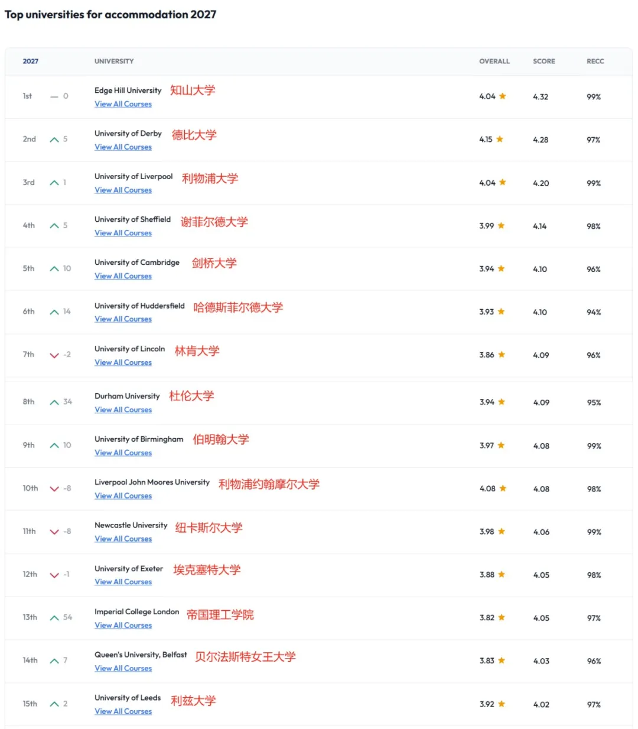Click the star icon beside Queen's Belfast 3.83

pyautogui.click(x=502, y=660)
